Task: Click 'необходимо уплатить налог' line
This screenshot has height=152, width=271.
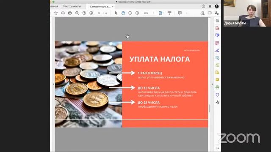Action: pos(158,107)
